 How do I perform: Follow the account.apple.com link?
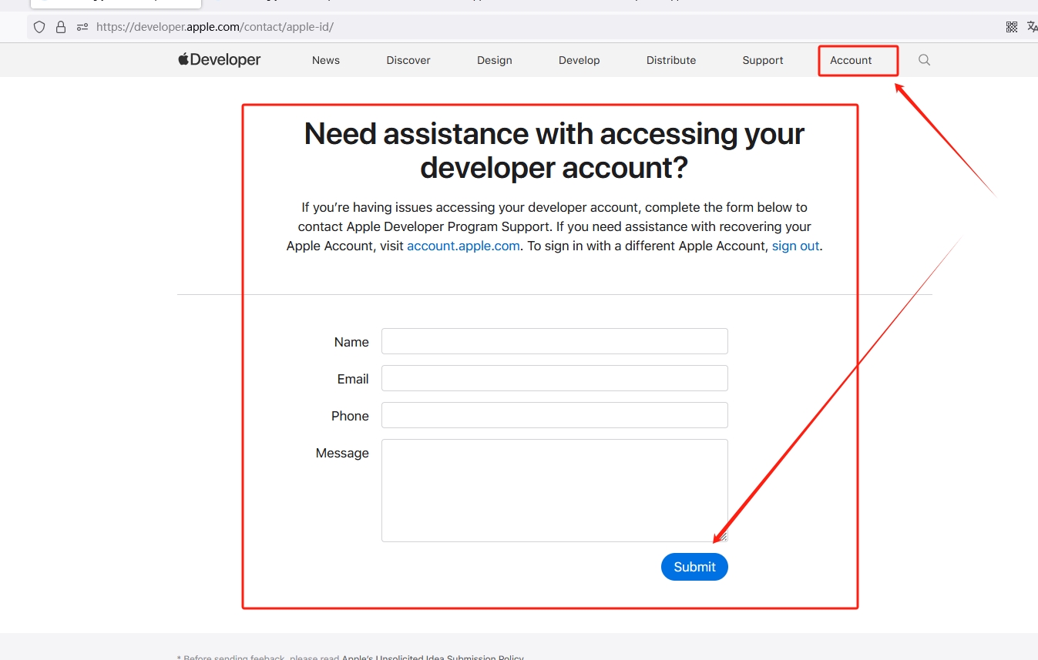point(463,246)
